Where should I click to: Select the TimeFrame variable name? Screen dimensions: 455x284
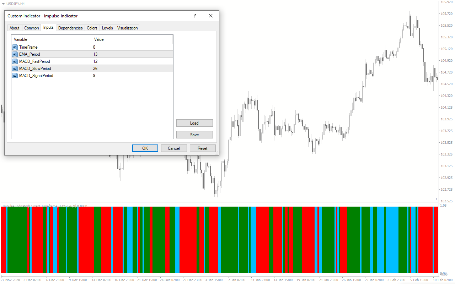tap(28, 47)
